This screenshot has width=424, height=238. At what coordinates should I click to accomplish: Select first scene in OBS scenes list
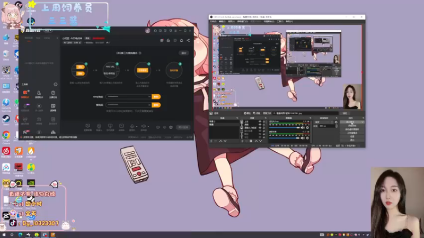tap(224, 122)
